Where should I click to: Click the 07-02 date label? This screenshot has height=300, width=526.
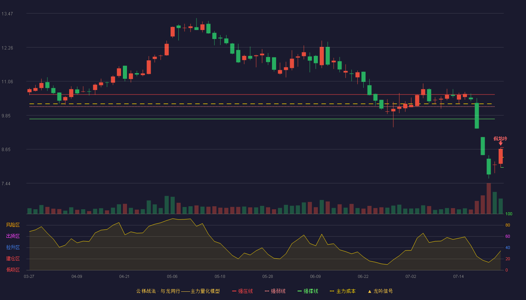coord(411,276)
